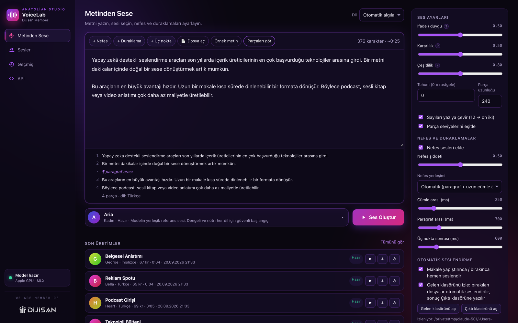Open the Metinden Sese section

[x=38, y=36]
